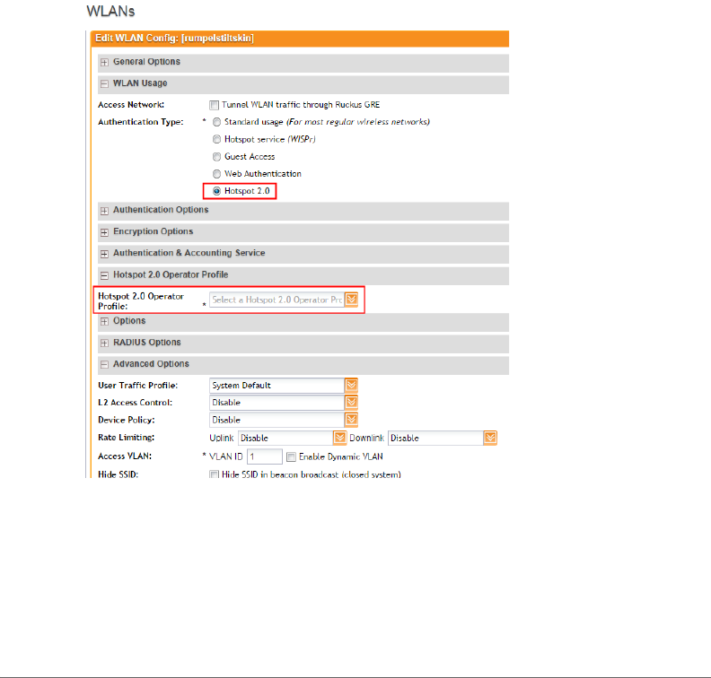Check Hide SSID in beacon broadcast
This screenshot has height=678, width=711.
tap(214, 474)
